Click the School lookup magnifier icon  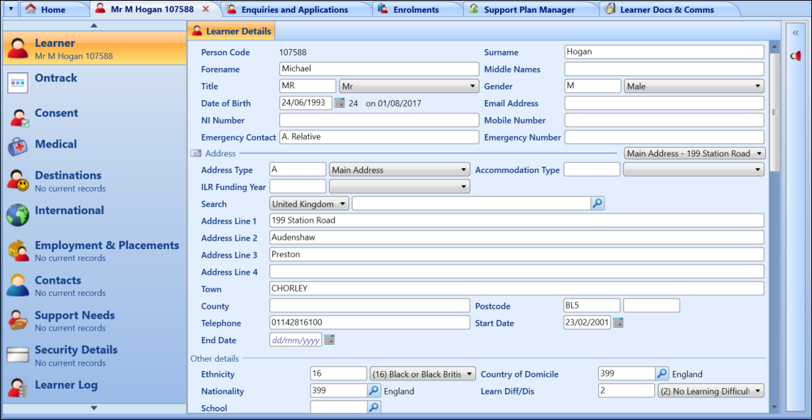click(374, 408)
